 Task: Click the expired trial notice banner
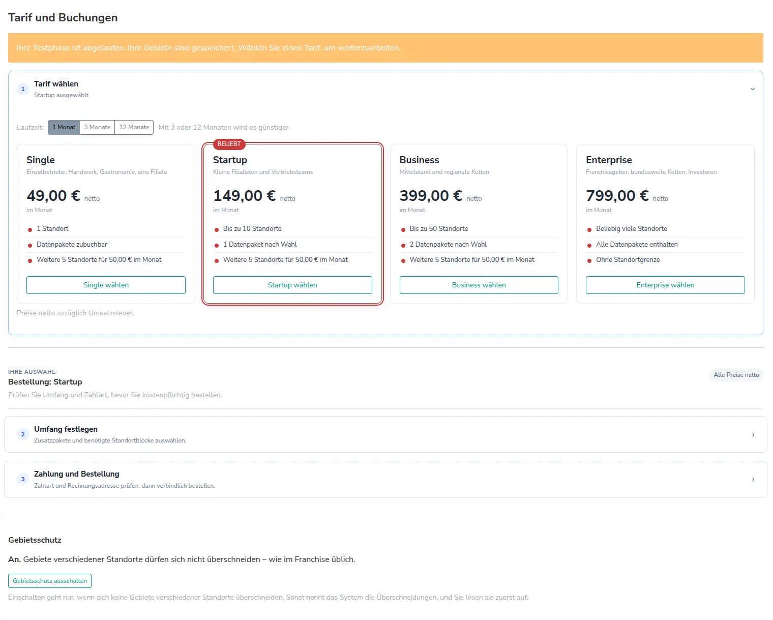(x=385, y=48)
